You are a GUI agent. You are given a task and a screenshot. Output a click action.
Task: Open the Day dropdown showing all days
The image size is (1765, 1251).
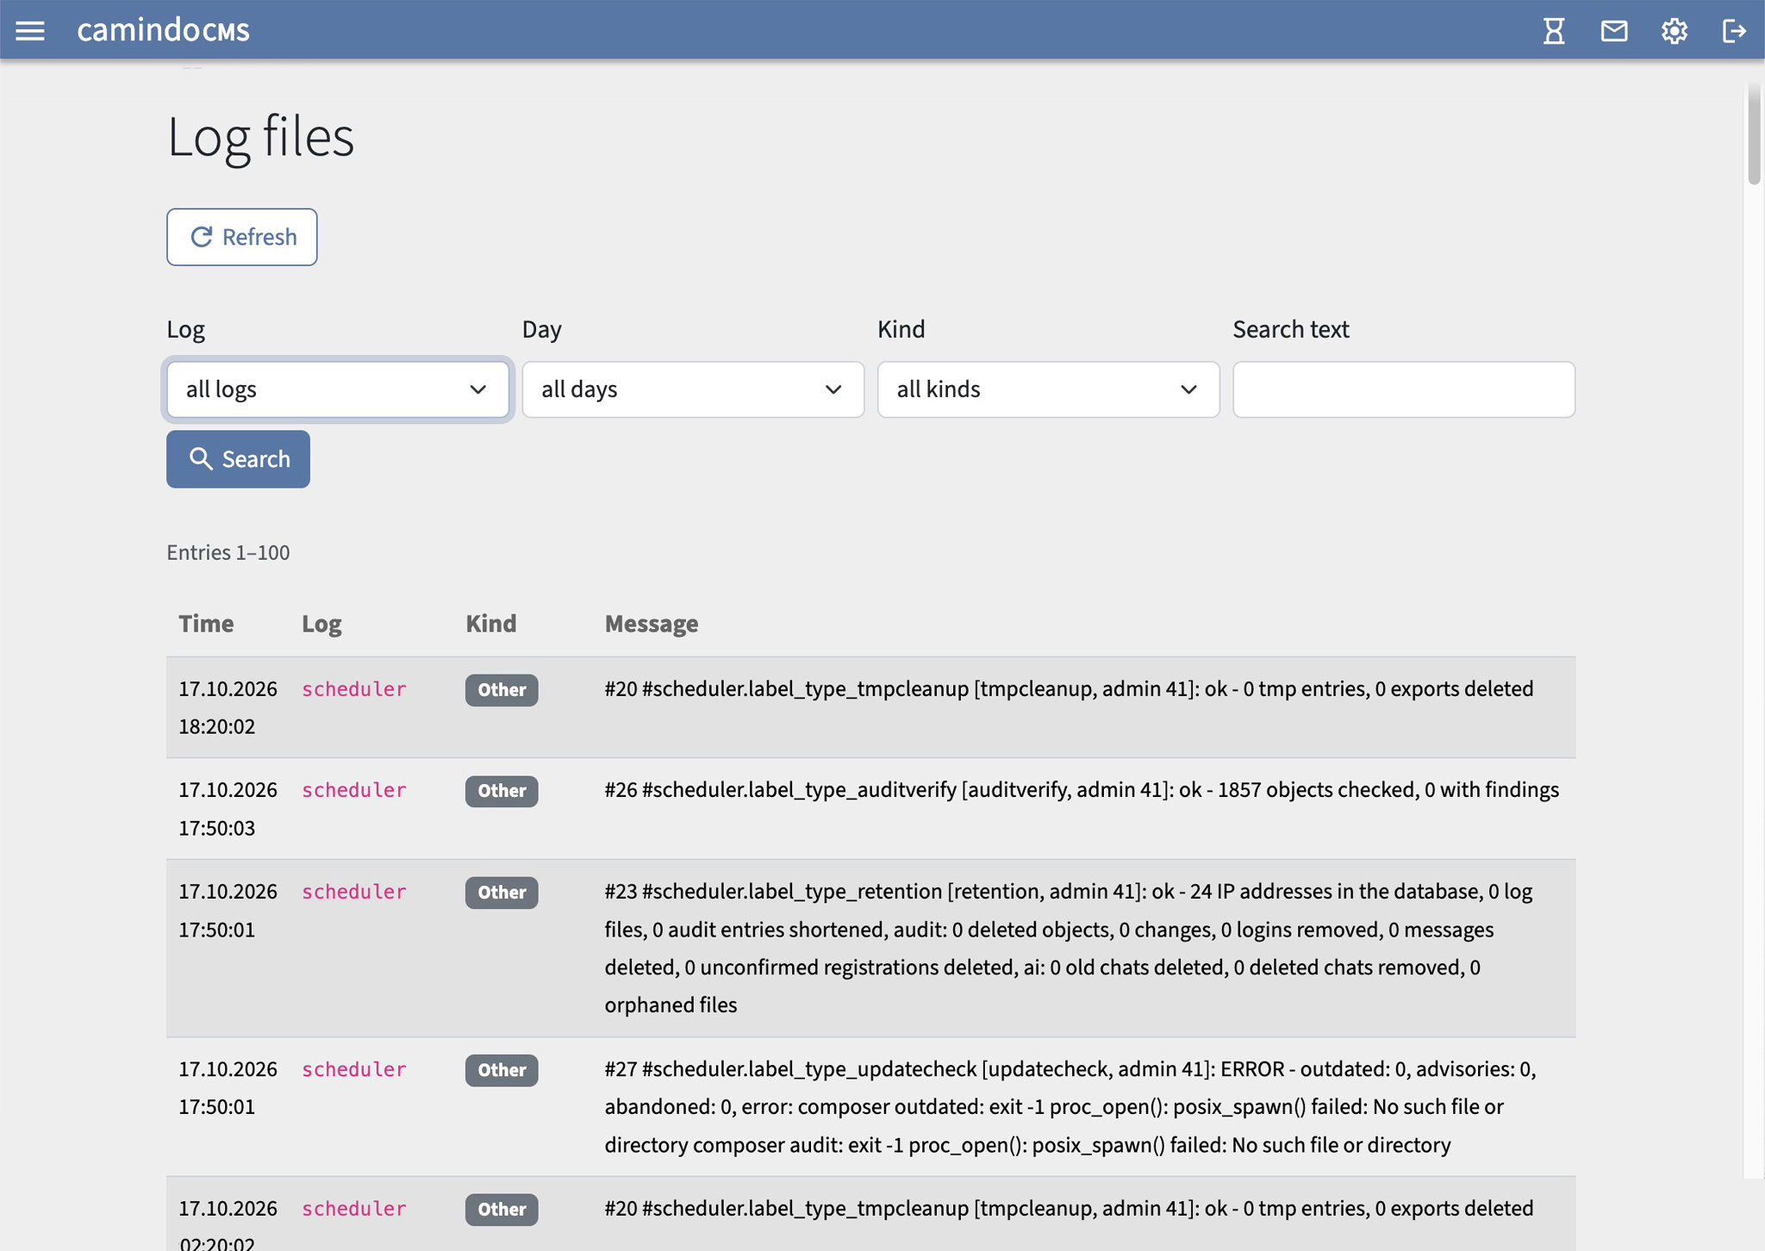[x=693, y=389]
